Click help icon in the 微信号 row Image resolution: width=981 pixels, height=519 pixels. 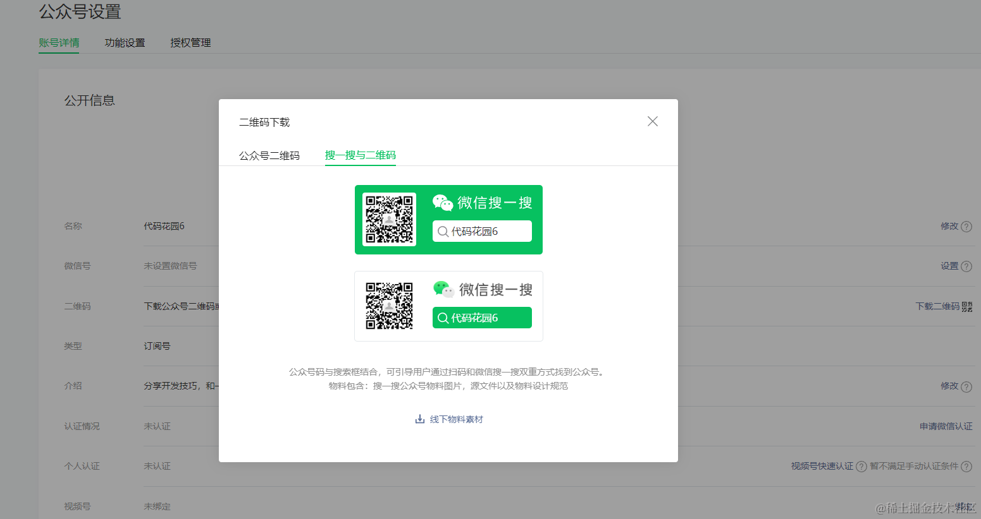[x=966, y=266]
